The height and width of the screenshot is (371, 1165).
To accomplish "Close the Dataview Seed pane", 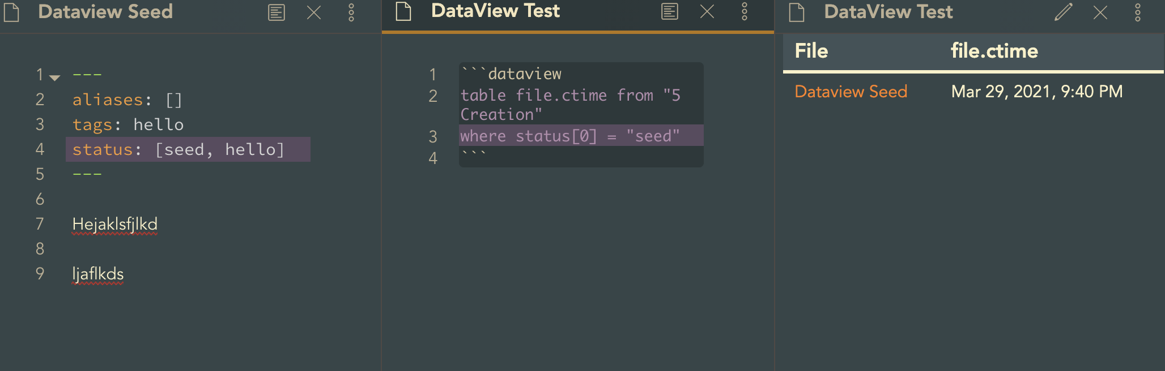I will [314, 12].
